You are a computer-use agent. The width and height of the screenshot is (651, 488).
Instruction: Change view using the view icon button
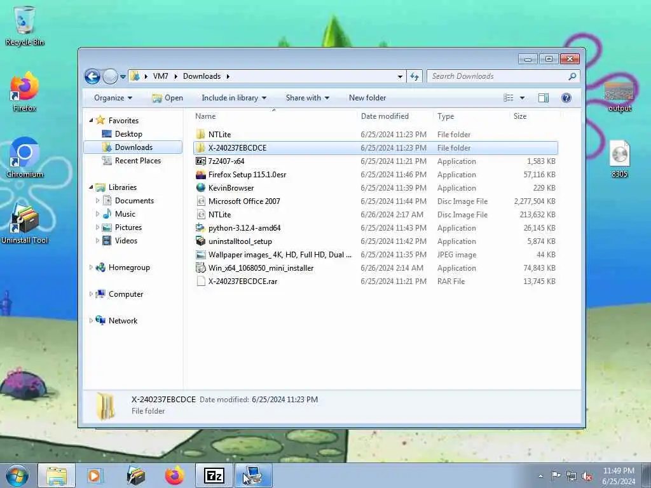click(x=508, y=98)
